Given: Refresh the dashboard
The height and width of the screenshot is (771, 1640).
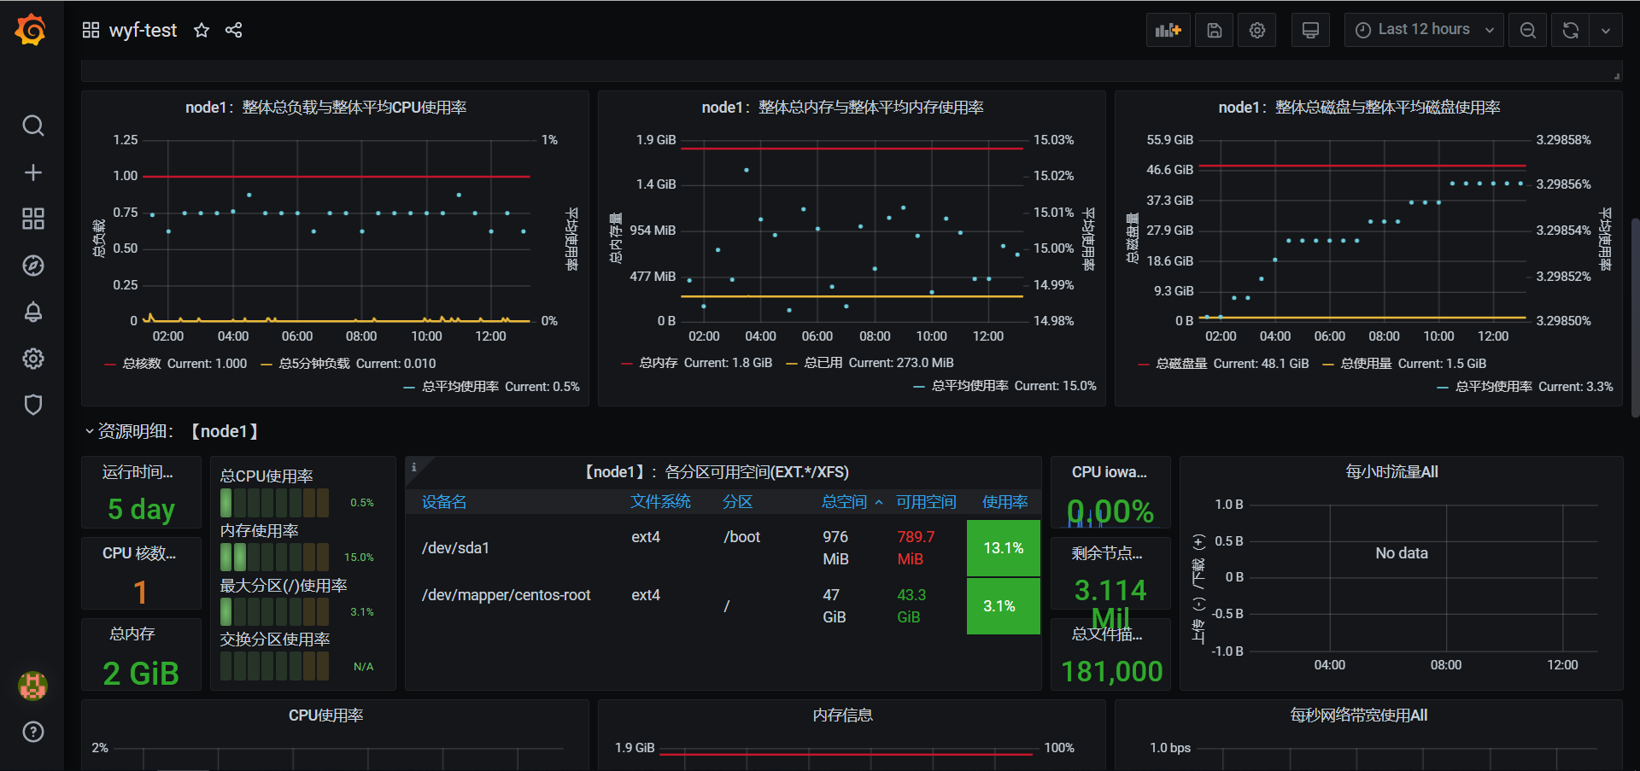Looking at the screenshot, I should click(1570, 31).
